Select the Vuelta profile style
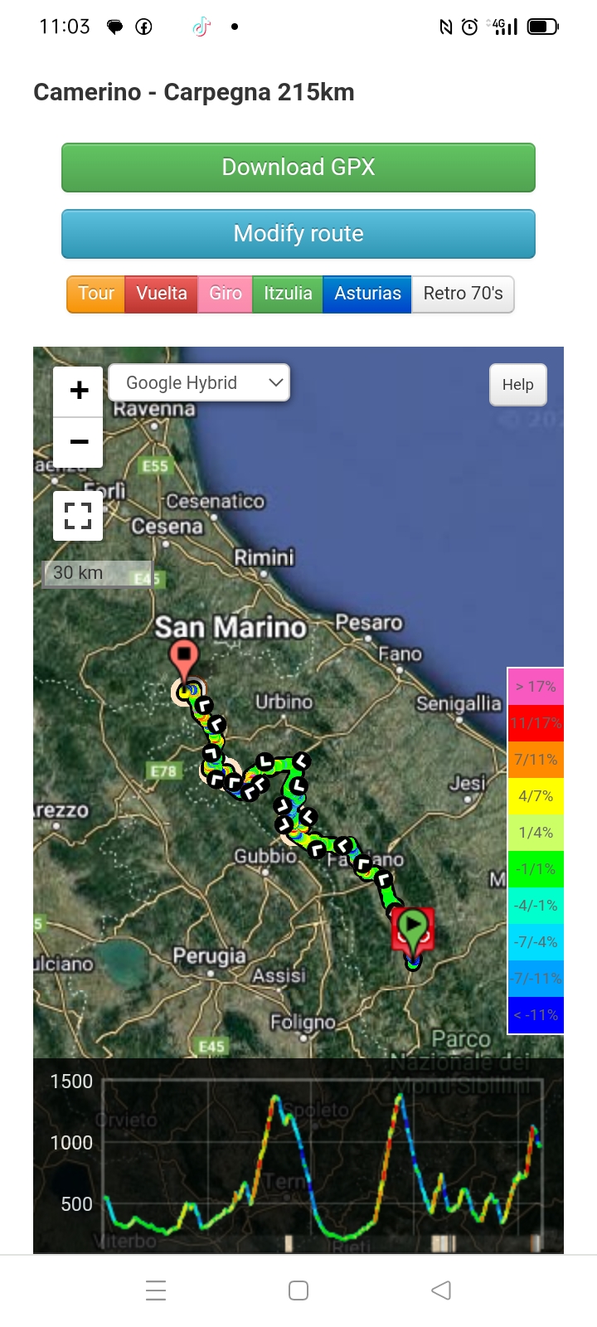 click(x=162, y=294)
